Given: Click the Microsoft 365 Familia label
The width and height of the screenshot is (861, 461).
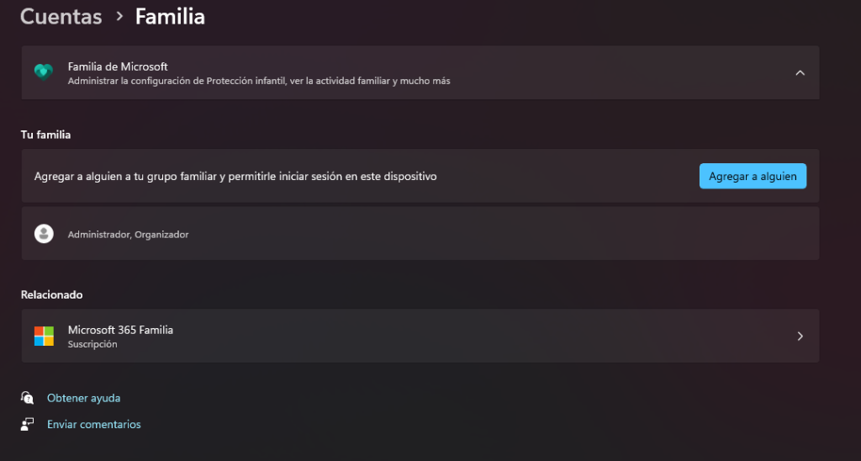Looking at the screenshot, I should [x=120, y=330].
